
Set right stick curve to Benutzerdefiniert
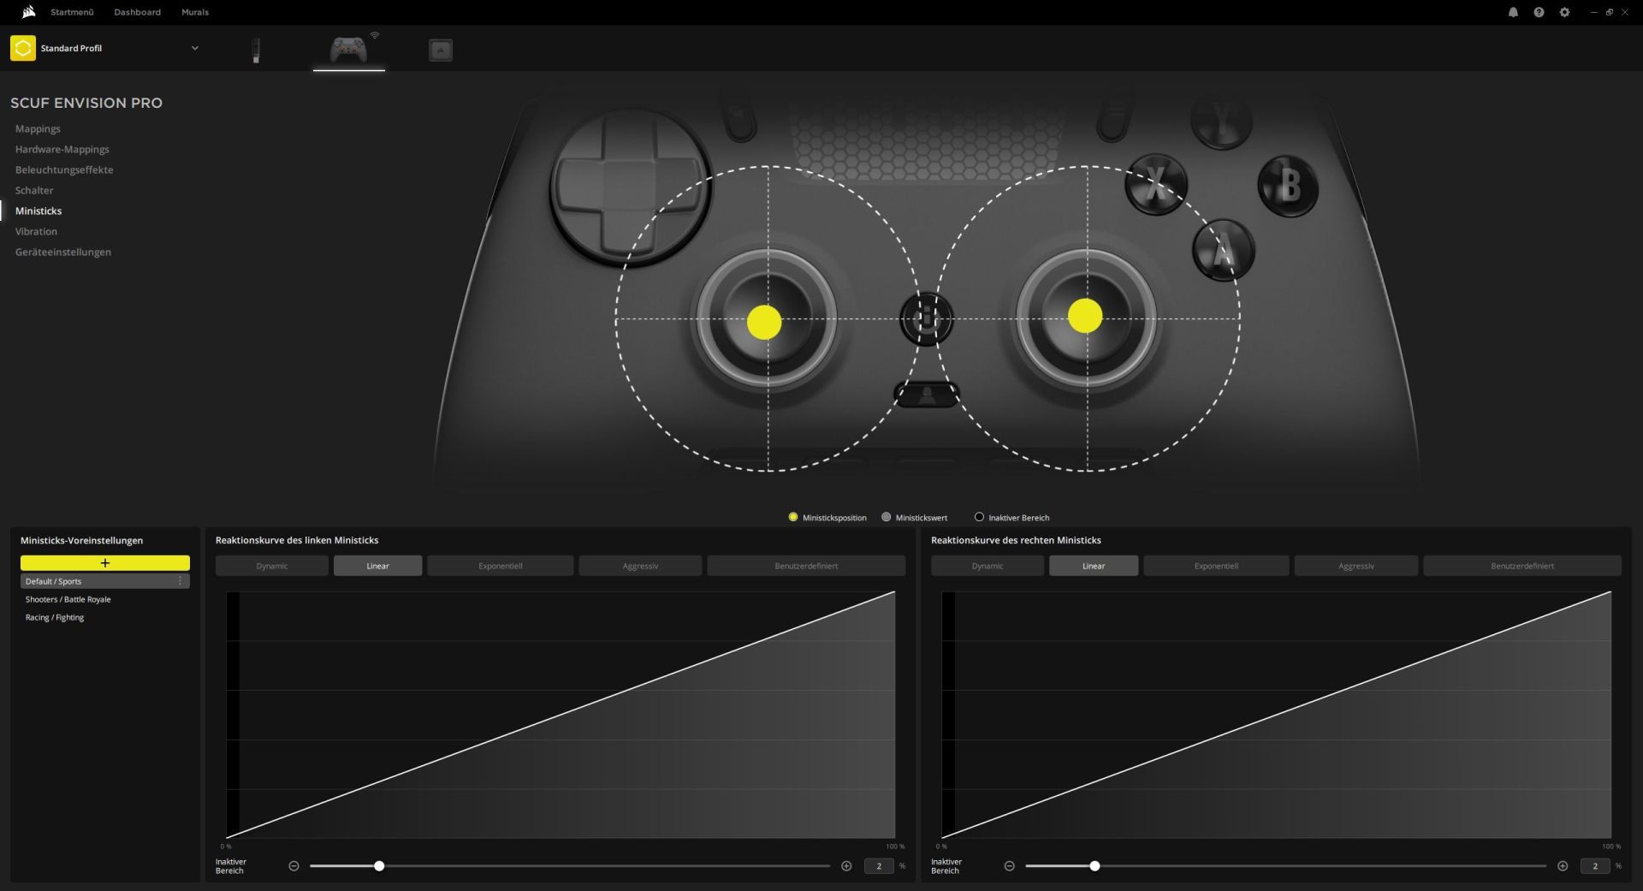(1522, 566)
